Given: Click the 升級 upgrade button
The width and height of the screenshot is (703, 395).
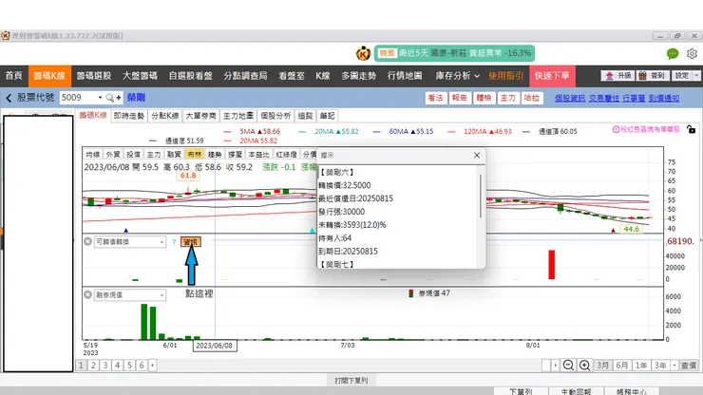Looking at the screenshot, I should pyautogui.click(x=618, y=76).
